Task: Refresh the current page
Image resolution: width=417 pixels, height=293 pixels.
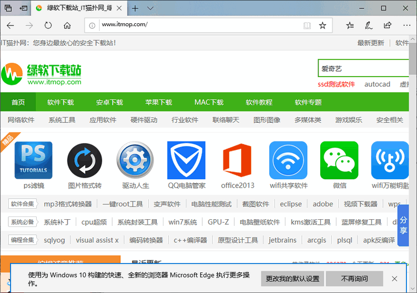Action: tap(48, 26)
